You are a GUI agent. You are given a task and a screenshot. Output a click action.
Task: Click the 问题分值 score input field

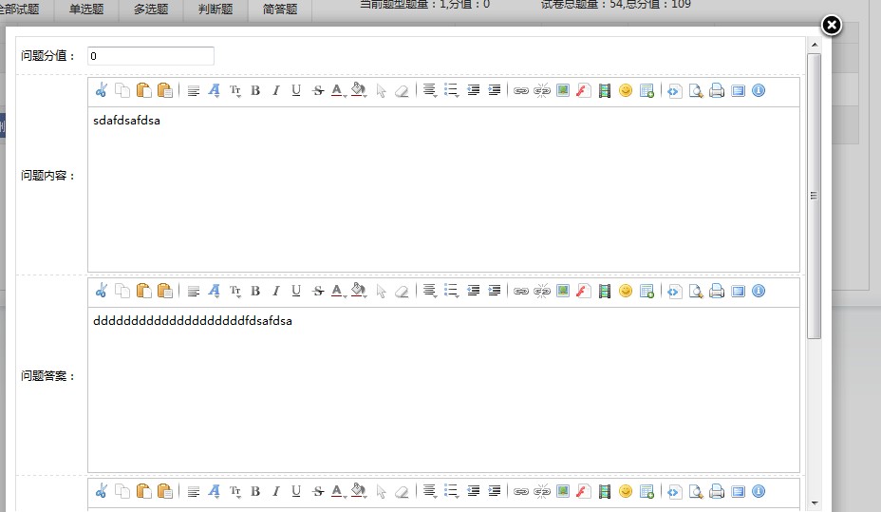pyautogui.click(x=151, y=56)
